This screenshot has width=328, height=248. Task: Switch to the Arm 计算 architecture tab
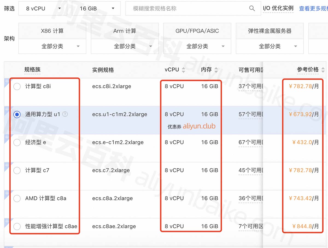pos(125,31)
